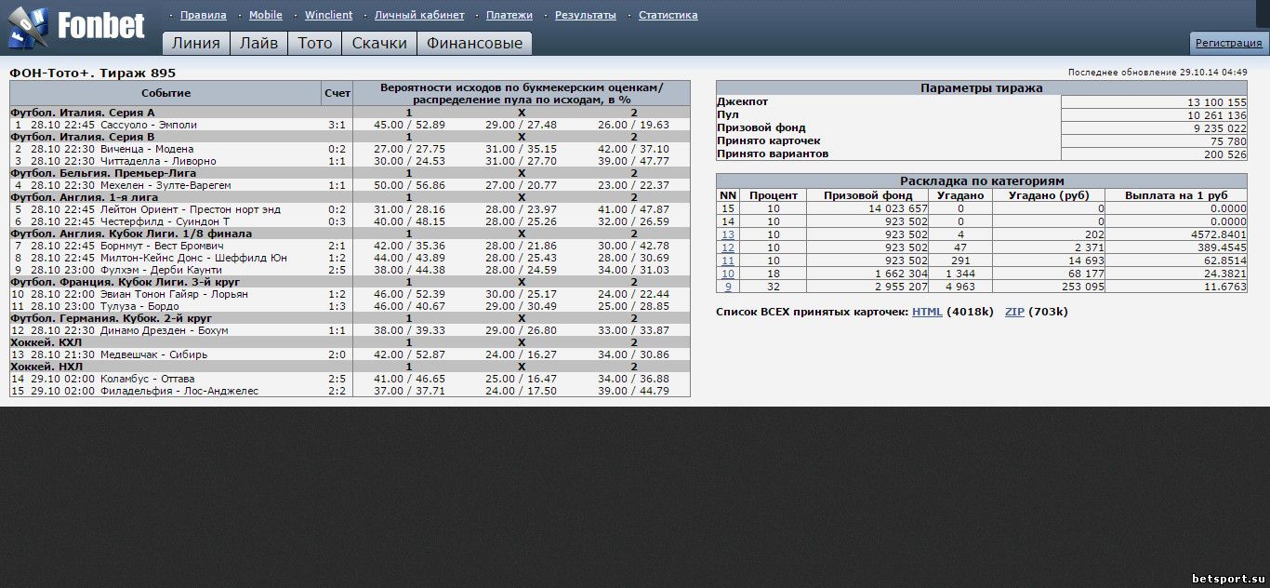Switch to the Линия tab
Viewport: 1270px width, 588px height.
196,43
